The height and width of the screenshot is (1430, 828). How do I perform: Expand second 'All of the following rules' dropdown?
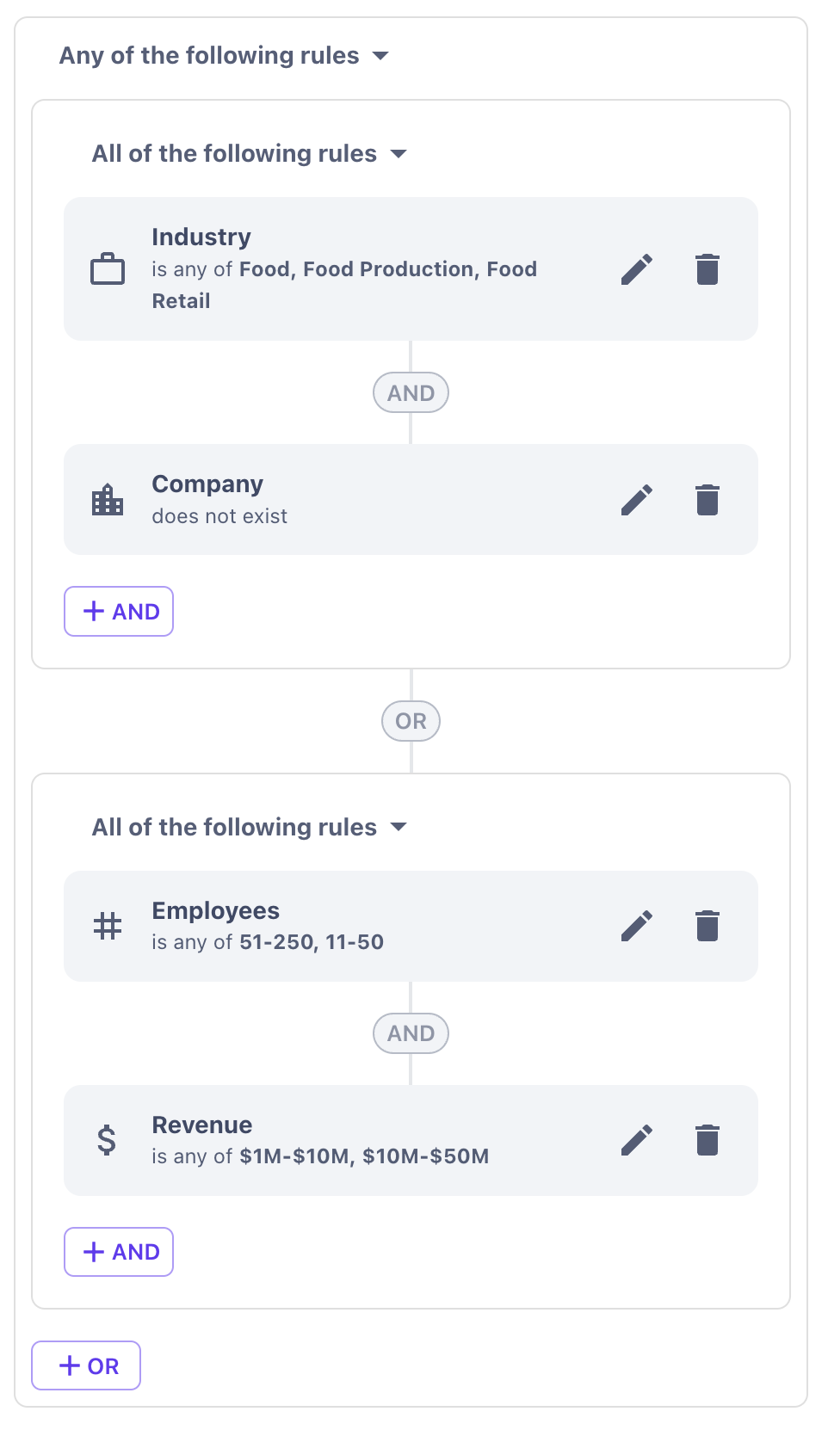click(x=249, y=828)
